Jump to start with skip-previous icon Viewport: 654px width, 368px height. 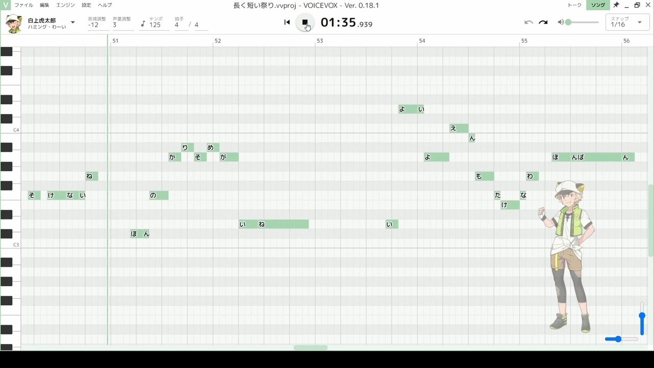287,22
